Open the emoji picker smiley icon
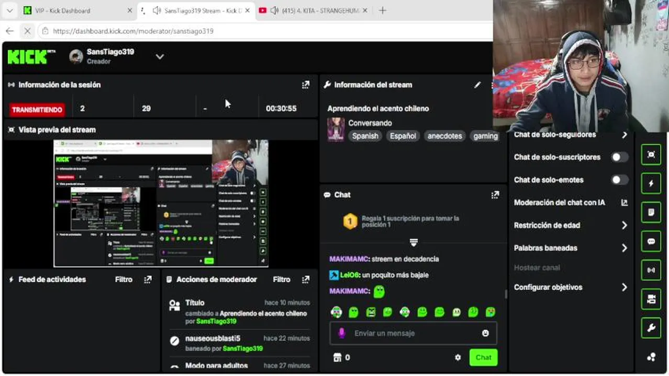The height and width of the screenshot is (376, 669). pos(485,333)
